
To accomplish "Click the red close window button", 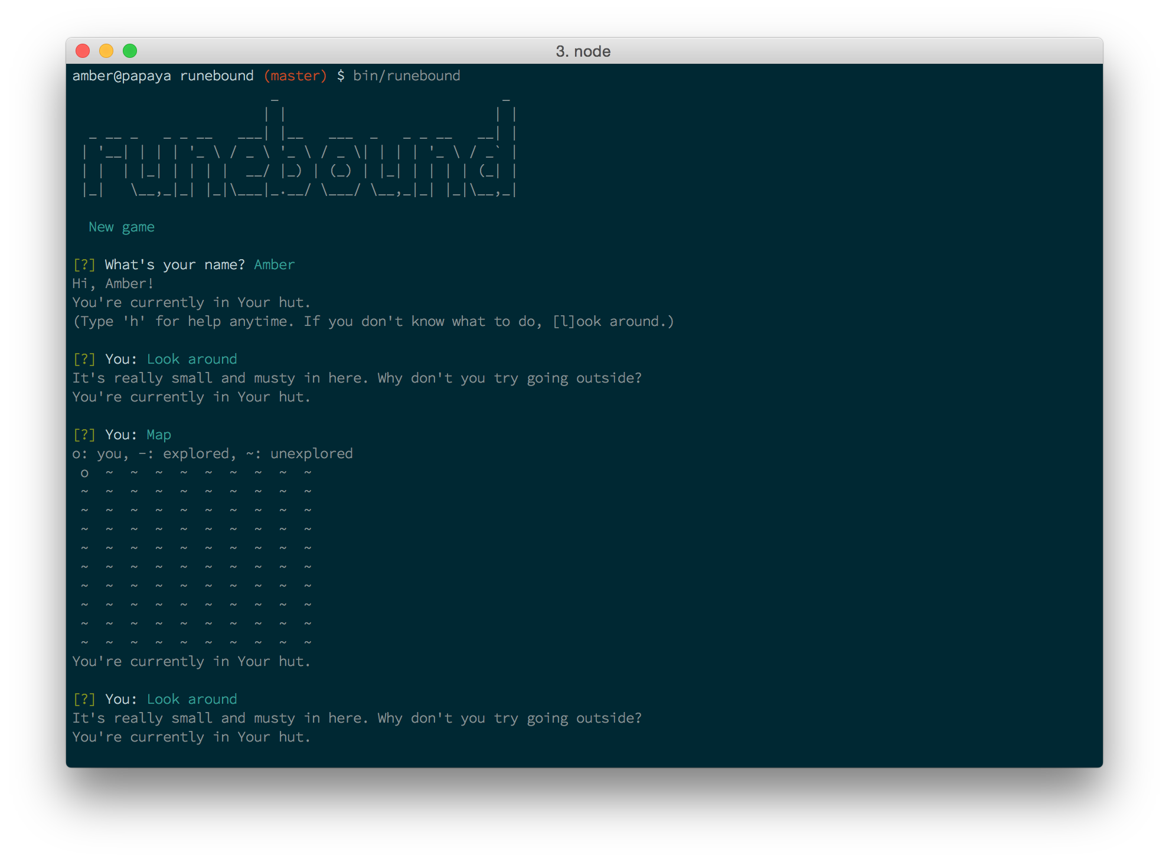I will tap(83, 51).
